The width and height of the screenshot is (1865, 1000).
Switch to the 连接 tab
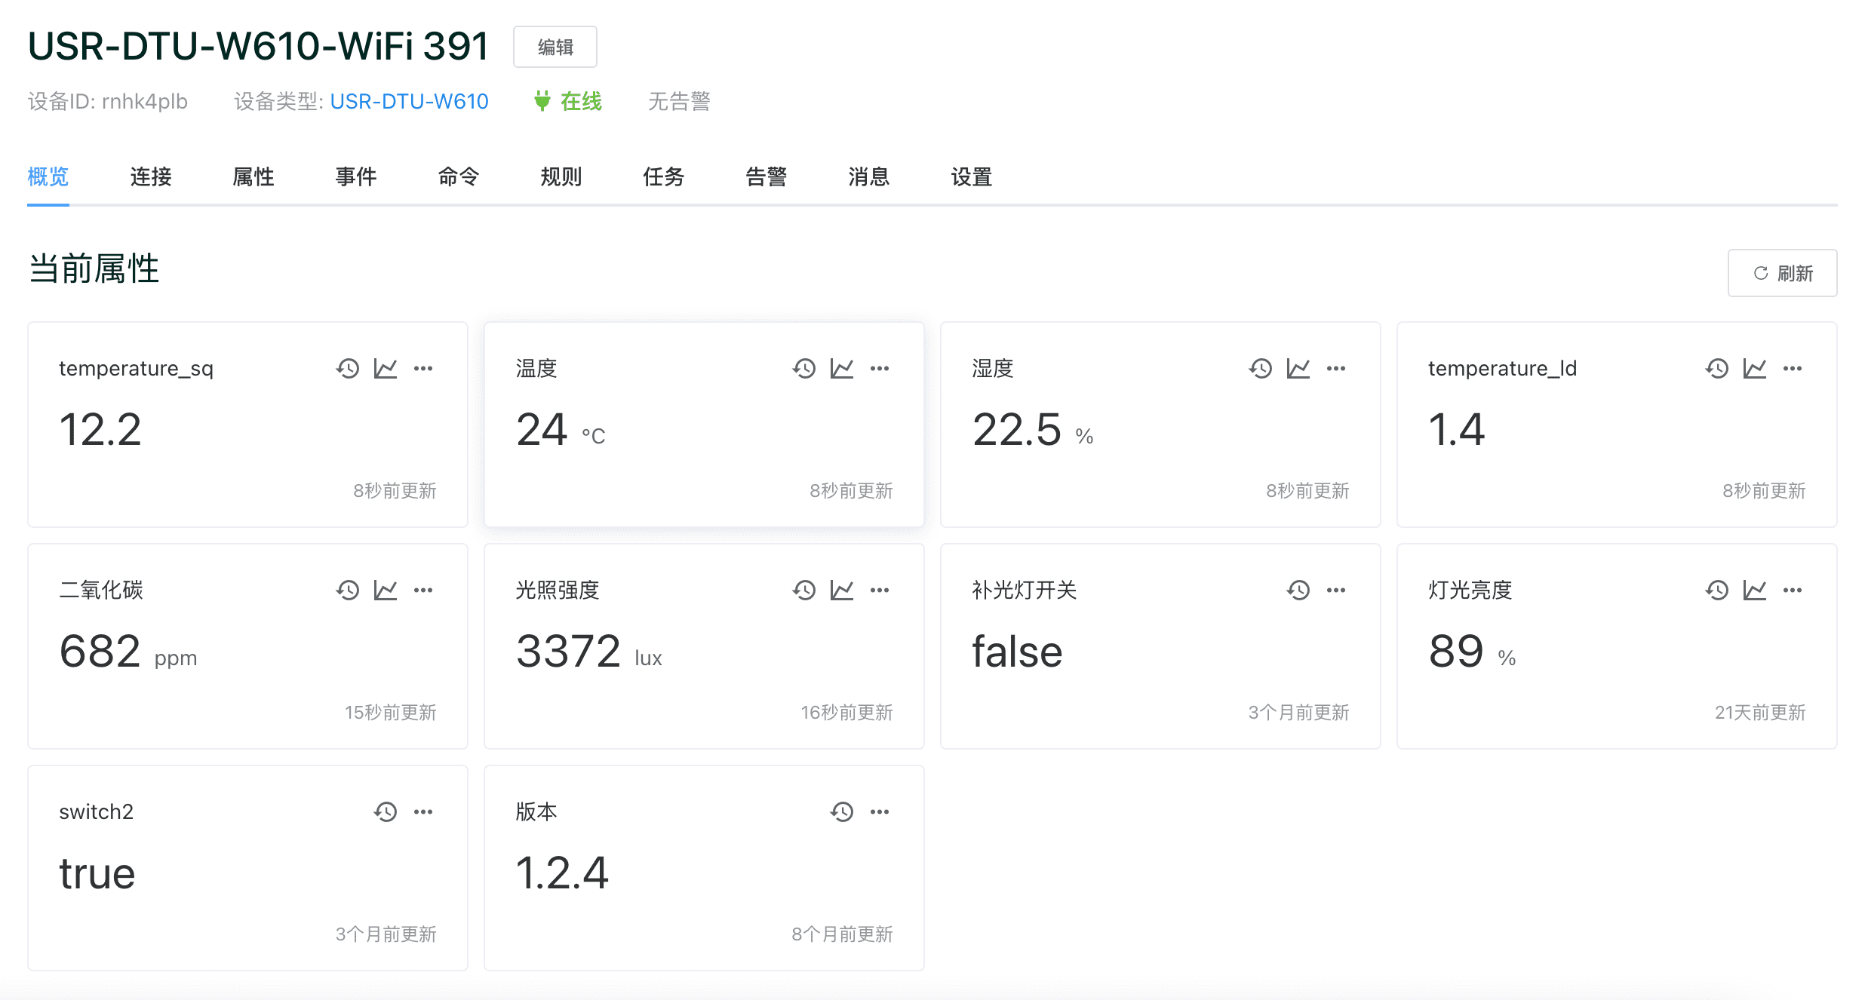point(151,176)
